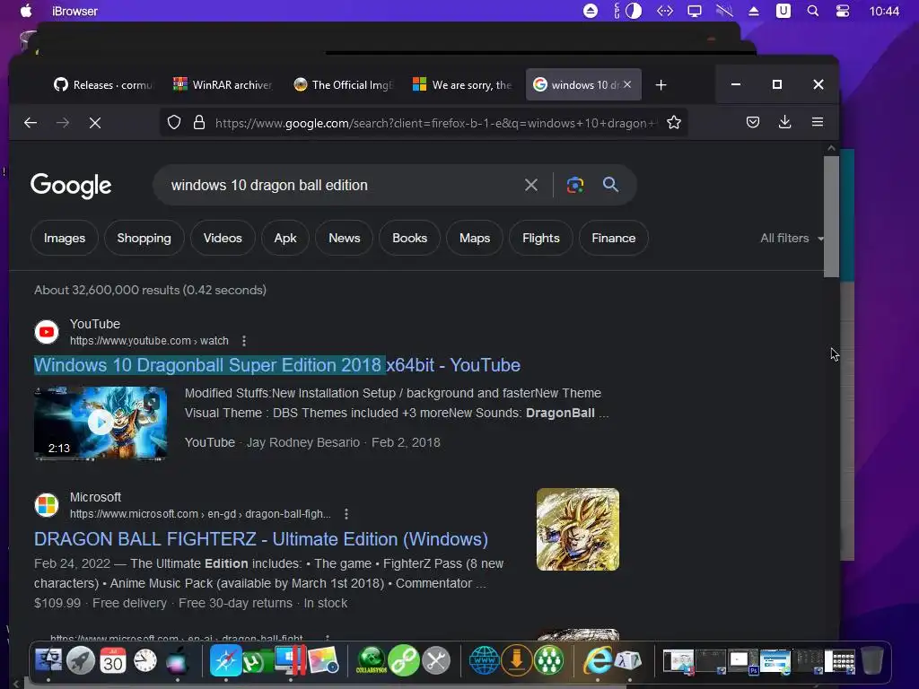This screenshot has height=689, width=919.
Task: Open a new tab with plus button
Action: pos(661,85)
